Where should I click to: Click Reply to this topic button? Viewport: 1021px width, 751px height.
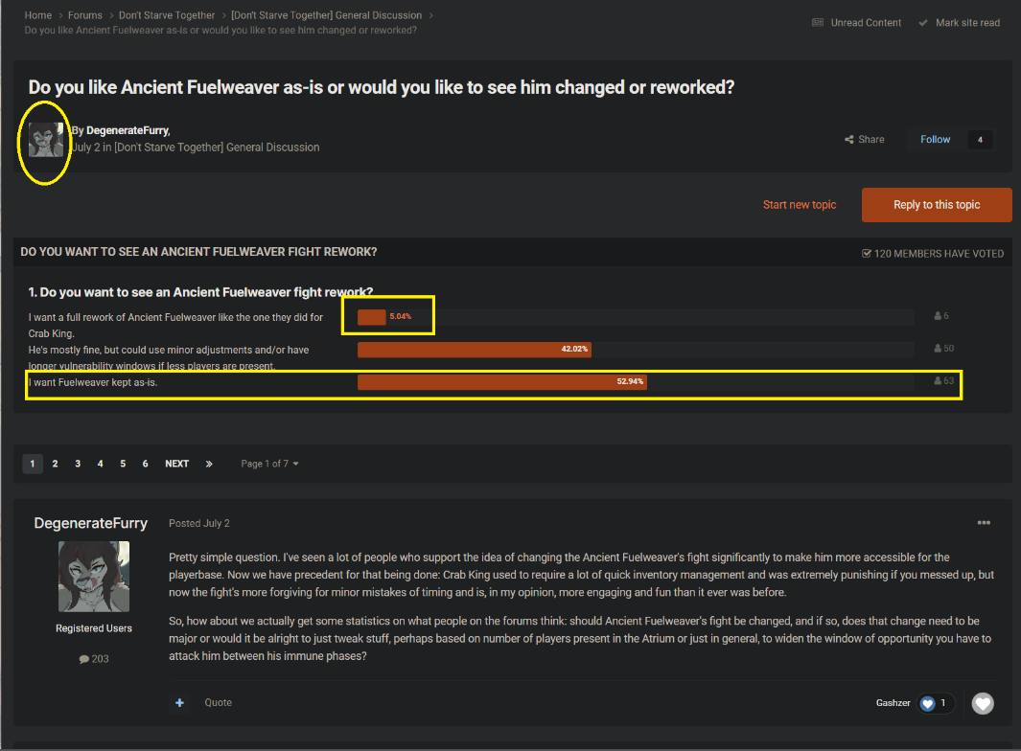click(936, 205)
